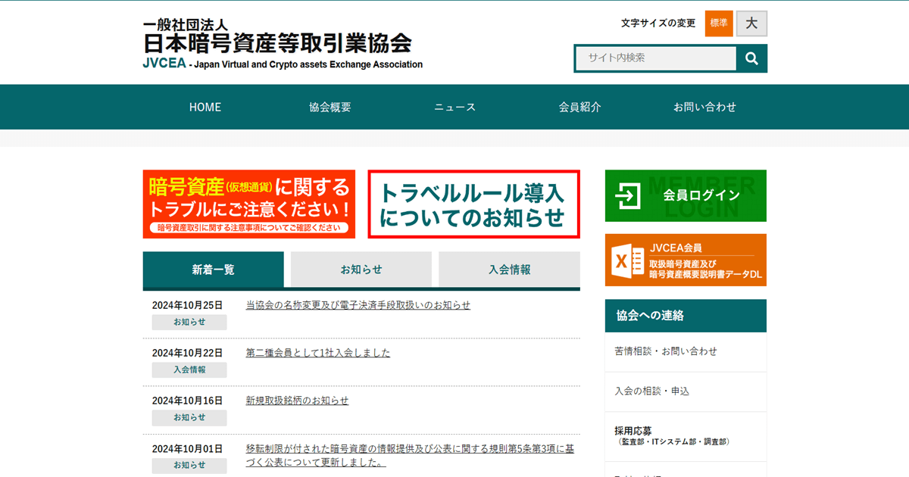Click the date 2024年10月22日
Viewport: 909px width, 477px height.
[188, 353]
